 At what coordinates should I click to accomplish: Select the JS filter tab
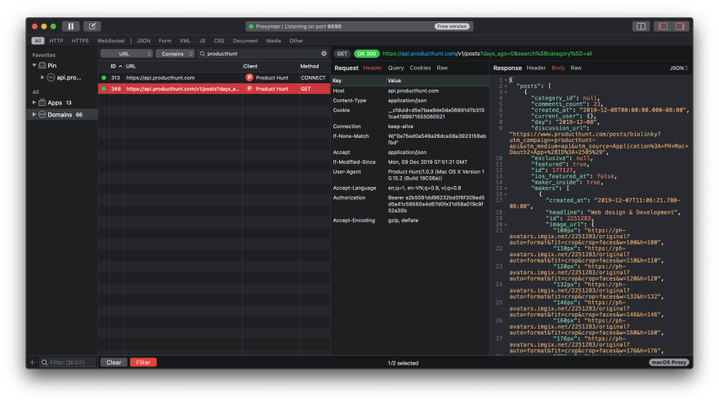pos(203,41)
